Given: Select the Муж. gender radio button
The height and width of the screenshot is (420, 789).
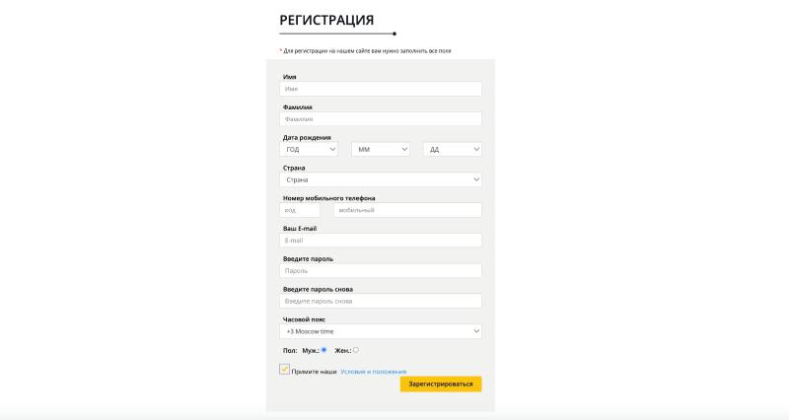Looking at the screenshot, I should click(x=324, y=350).
